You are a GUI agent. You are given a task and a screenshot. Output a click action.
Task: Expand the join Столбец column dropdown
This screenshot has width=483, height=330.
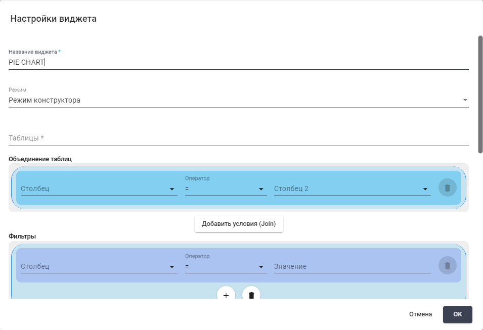pos(99,189)
